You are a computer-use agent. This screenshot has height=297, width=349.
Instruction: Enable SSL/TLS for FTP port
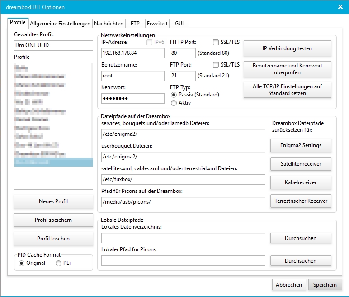216,65
